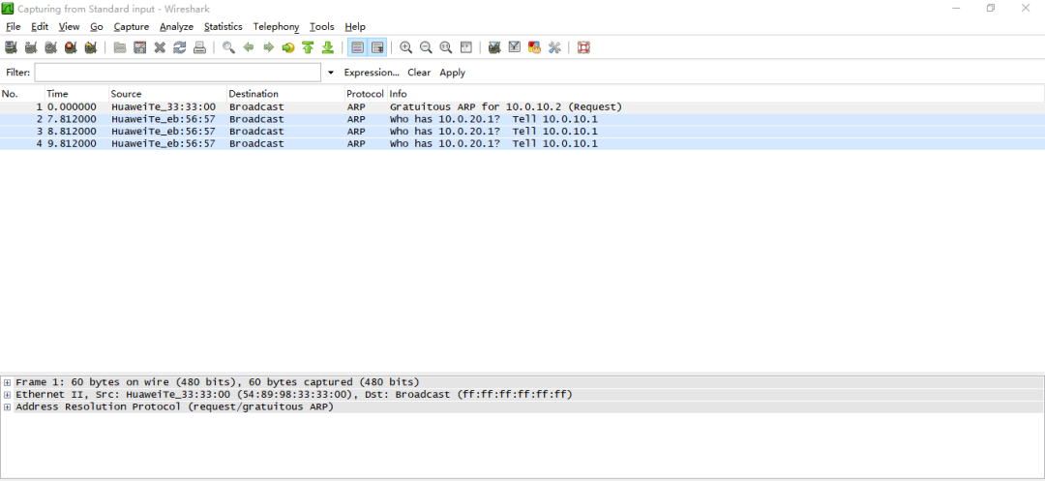Screen dimensions: 1045x481
Task: Toggle auto scroll in live capture
Action: click(377, 47)
